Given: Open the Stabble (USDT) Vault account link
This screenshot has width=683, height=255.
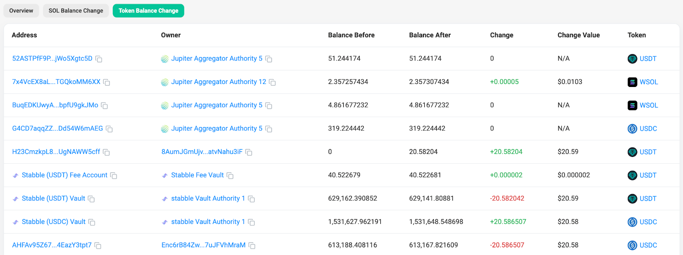Looking at the screenshot, I should pyautogui.click(x=53, y=198).
